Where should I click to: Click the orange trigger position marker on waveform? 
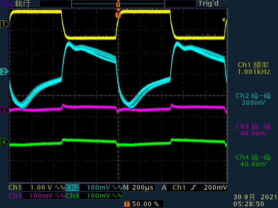118,15
